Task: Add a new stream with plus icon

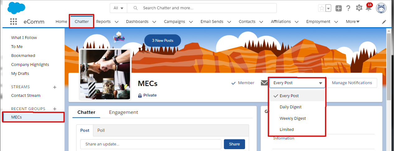Action: [55, 87]
